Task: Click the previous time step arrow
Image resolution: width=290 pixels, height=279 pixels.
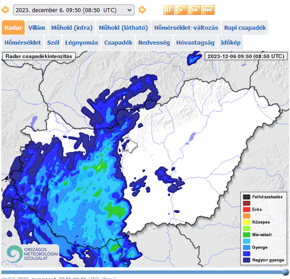Action: (5, 9)
